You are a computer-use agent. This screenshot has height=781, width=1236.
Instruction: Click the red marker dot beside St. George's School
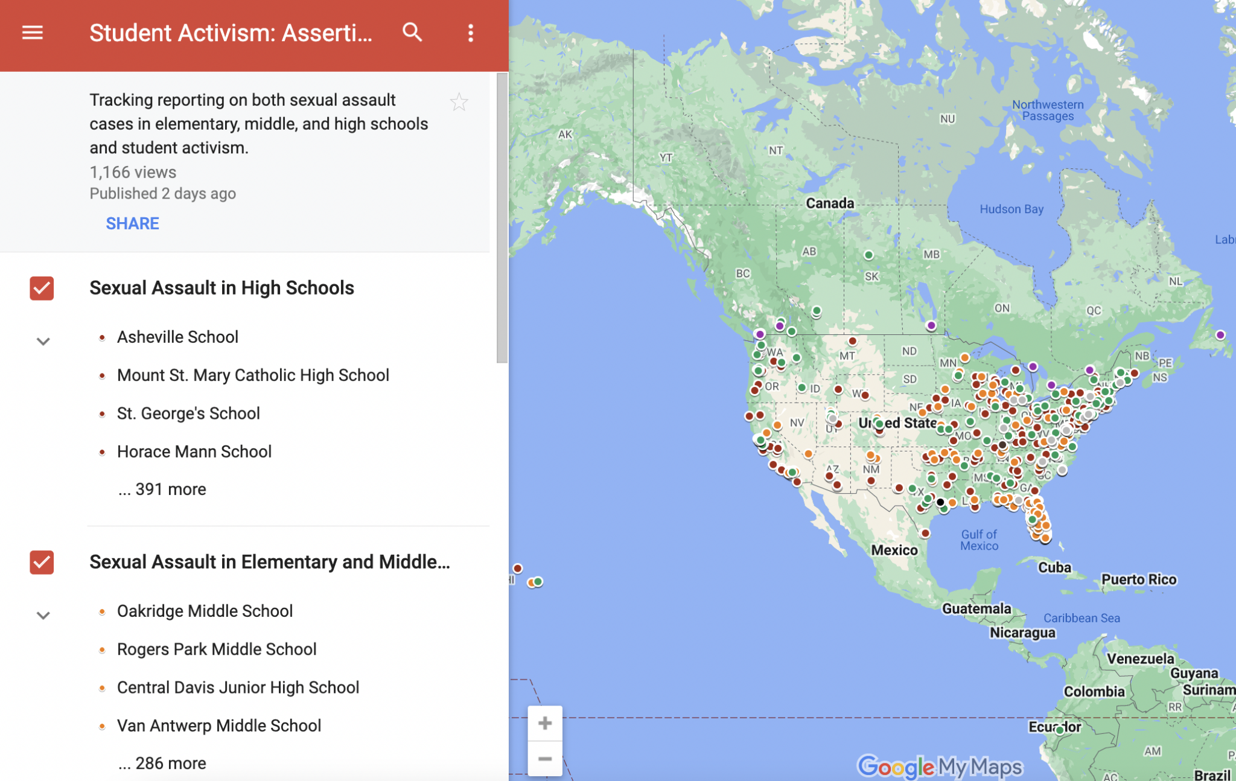click(101, 414)
